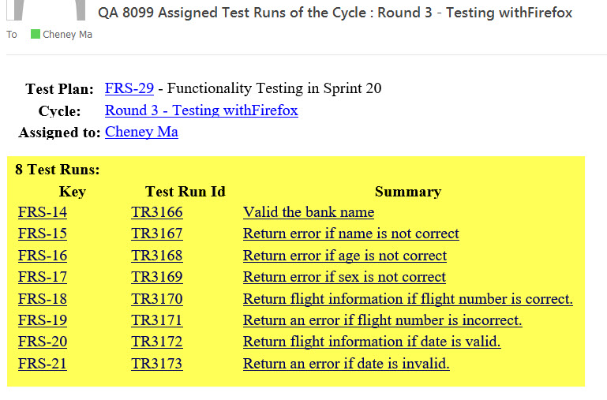The height and width of the screenshot is (400, 607).
Task: Open test run TR3166
Action: click(156, 212)
